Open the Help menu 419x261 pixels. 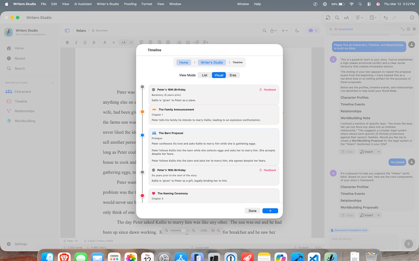point(257,4)
